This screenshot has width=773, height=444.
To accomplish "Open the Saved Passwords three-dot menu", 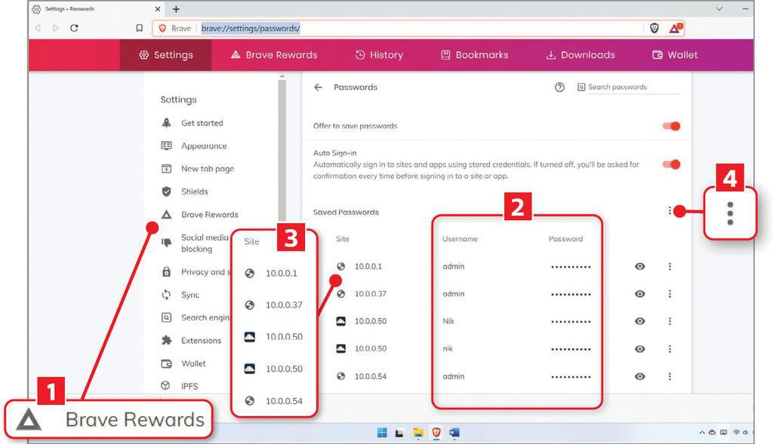I will (670, 211).
